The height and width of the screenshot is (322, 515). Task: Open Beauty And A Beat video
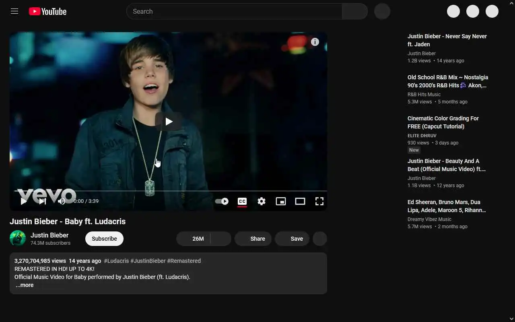447,165
